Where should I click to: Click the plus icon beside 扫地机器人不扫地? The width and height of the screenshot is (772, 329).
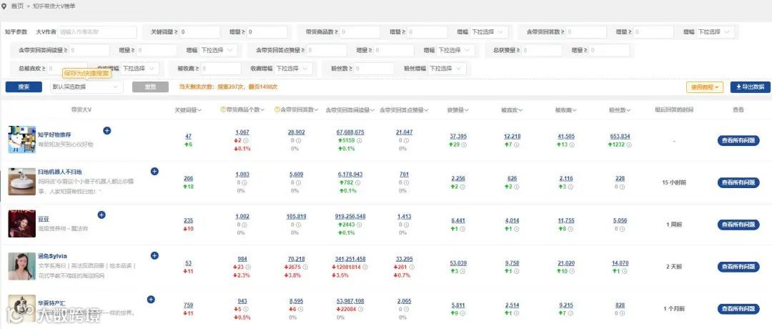[x=154, y=172]
